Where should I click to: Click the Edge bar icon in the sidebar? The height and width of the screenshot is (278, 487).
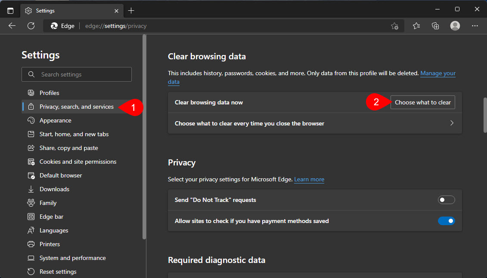click(31, 217)
